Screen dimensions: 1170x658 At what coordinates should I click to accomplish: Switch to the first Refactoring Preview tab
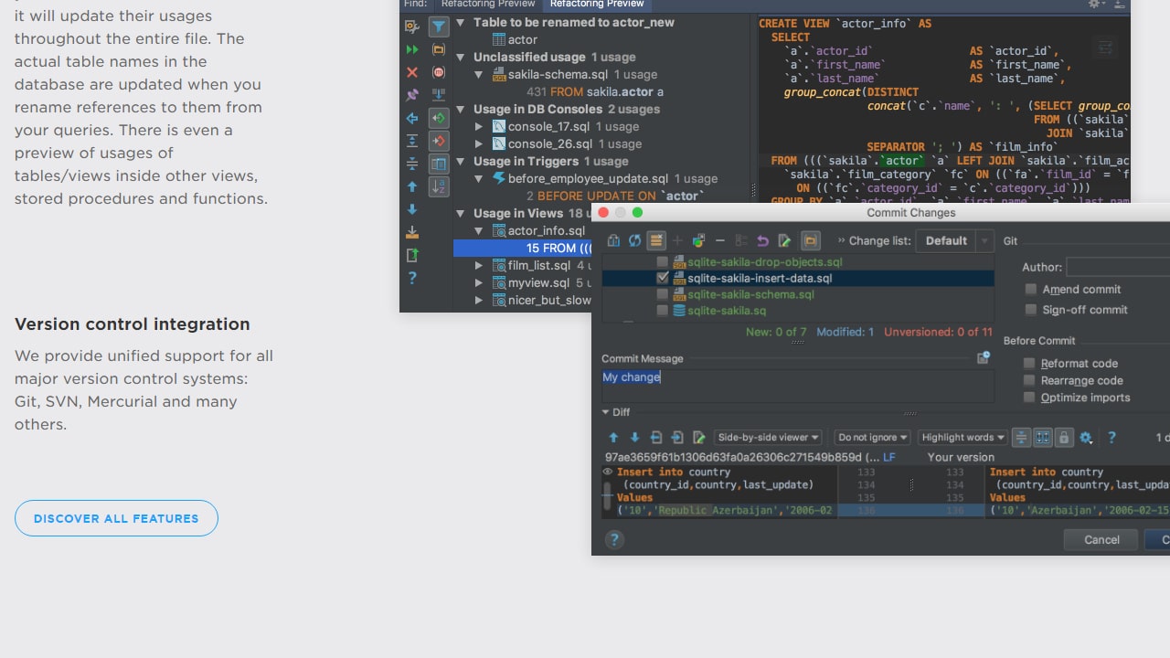488,4
